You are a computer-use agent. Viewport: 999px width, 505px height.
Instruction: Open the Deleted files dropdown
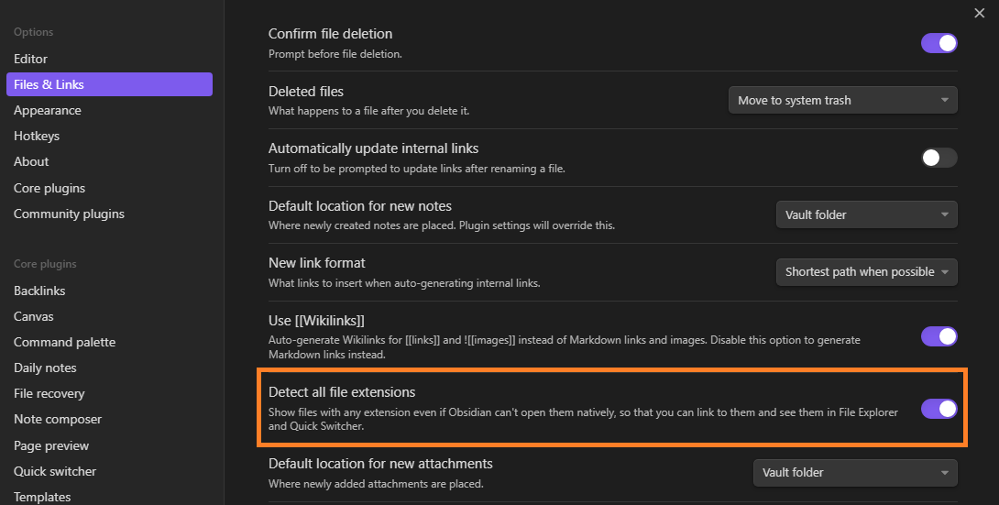(842, 101)
